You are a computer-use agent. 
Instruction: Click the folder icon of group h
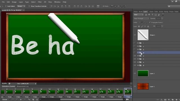point(140,59)
